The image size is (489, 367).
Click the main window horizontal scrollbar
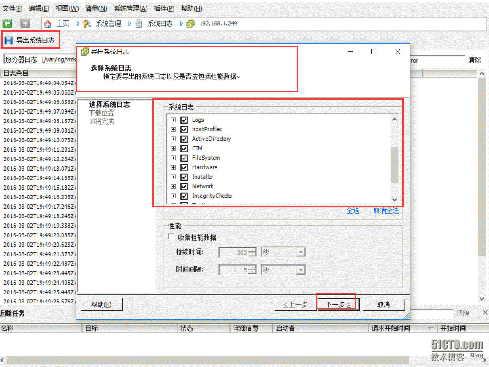208,360
